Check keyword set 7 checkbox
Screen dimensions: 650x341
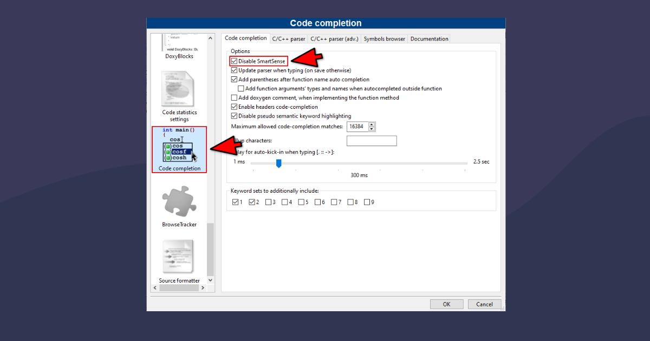334,202
